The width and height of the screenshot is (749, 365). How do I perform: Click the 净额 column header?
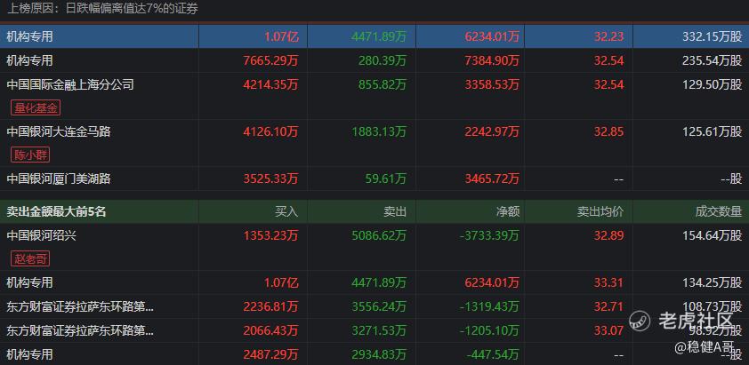507,212
